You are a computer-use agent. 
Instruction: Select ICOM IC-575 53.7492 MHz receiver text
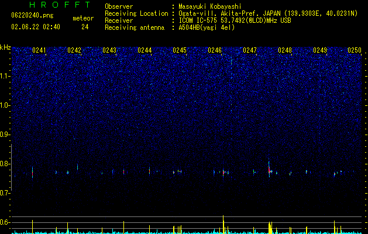coord(235,20)
